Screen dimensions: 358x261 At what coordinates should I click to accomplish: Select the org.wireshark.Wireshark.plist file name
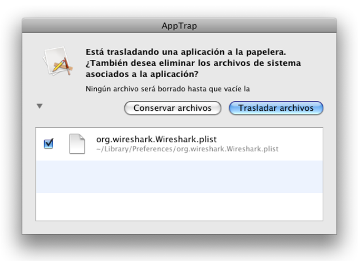(x=156, y=139)
